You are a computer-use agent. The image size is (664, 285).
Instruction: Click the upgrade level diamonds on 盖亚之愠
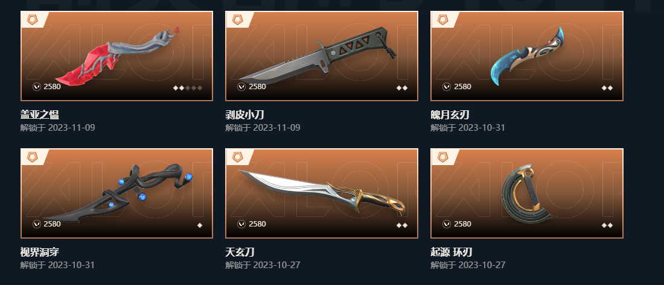point(188,88)
